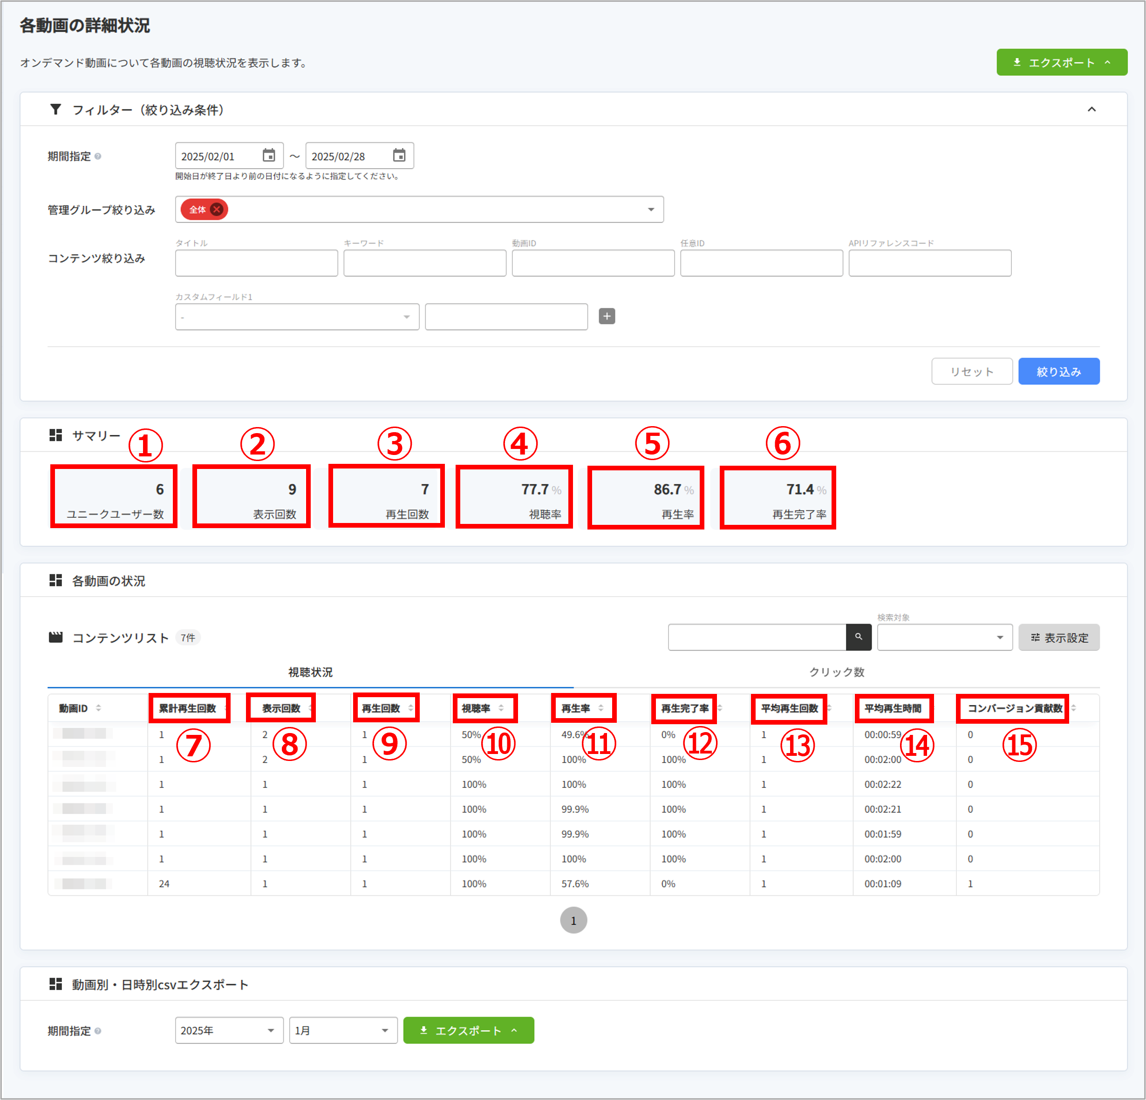
Task: Click the plus icon to add custom field
Action: (x=607, y=316)
